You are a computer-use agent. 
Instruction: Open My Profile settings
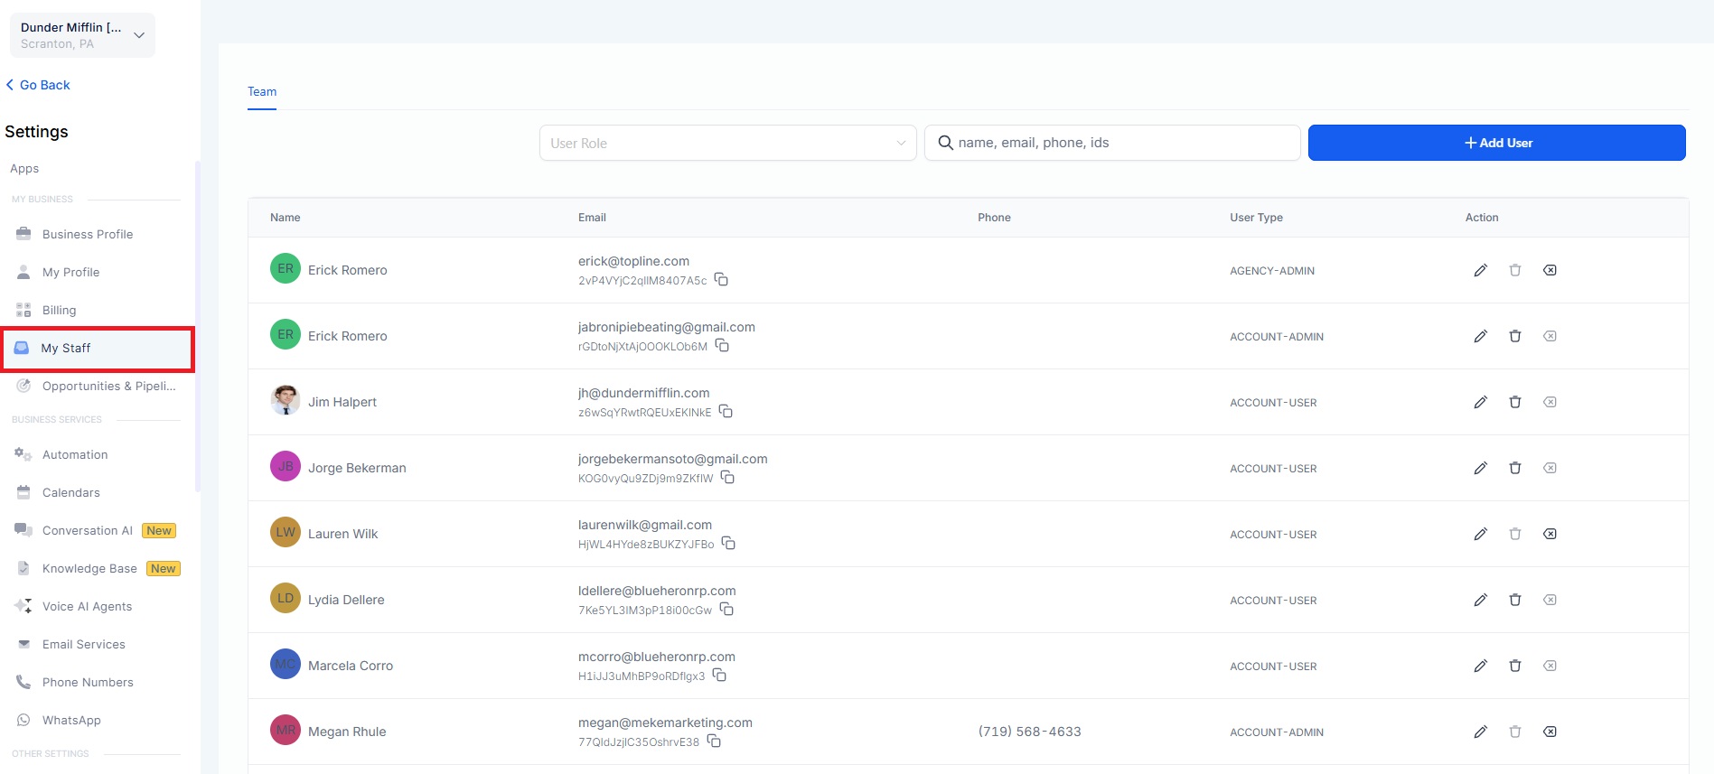point(70,272)
